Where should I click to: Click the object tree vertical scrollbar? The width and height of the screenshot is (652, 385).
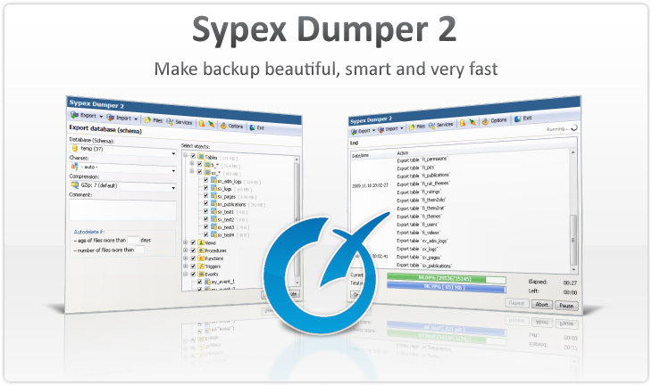click(x=297, y=220)
